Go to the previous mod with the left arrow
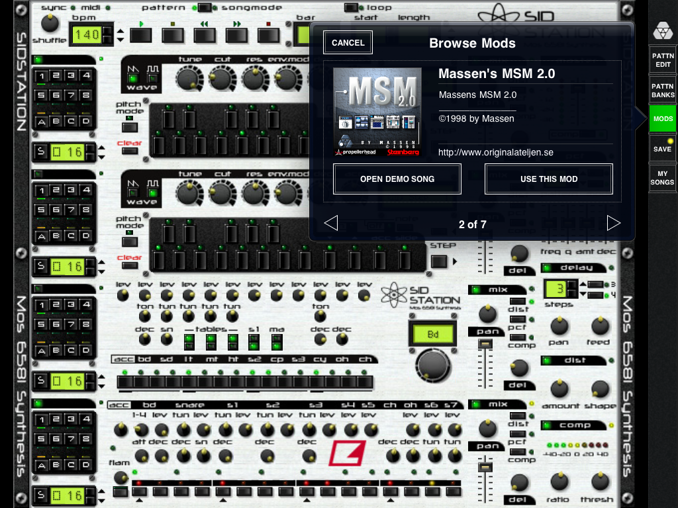 [x=331, y=224]
